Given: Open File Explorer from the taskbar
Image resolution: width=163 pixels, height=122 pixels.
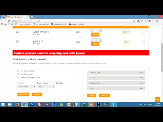Looking at the screenshot, I should click(10, 104).
